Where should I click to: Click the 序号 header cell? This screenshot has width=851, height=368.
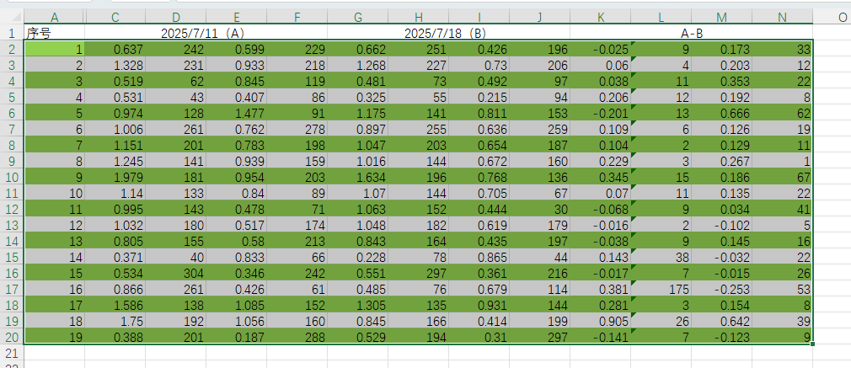click(55, 34)
